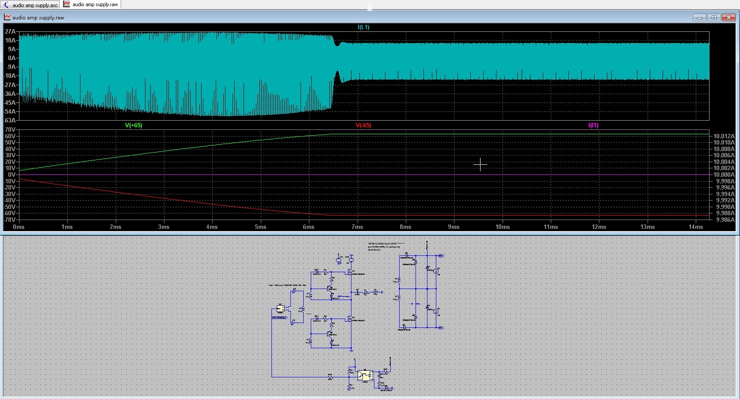This screenshot has height=399, width=740.
Task: Select the optocoupler symbol in the schematic
Action: [x=365, y=375]
